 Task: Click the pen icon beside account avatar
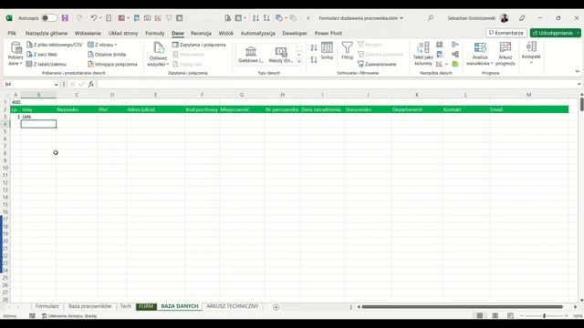(x=522, y=18)
